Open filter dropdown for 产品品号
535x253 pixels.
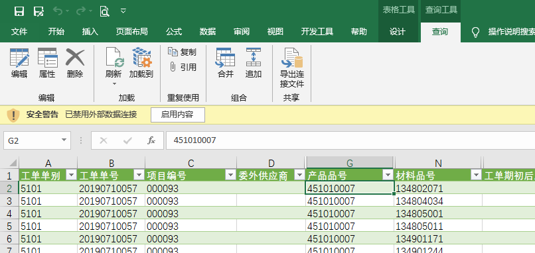(388, 175)
